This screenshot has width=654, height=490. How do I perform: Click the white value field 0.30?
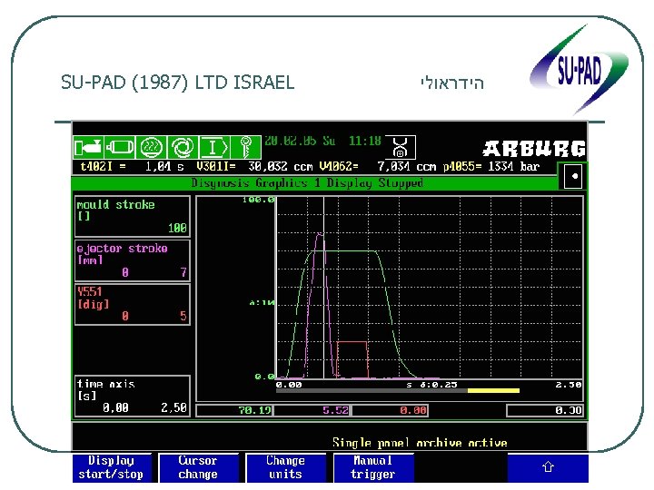(545, 410)
